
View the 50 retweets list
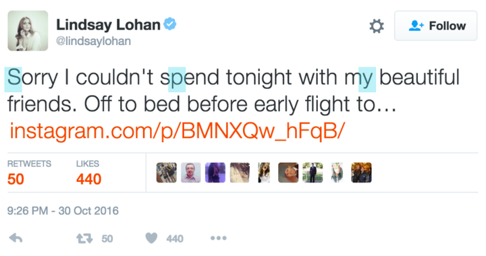[29, 173]
